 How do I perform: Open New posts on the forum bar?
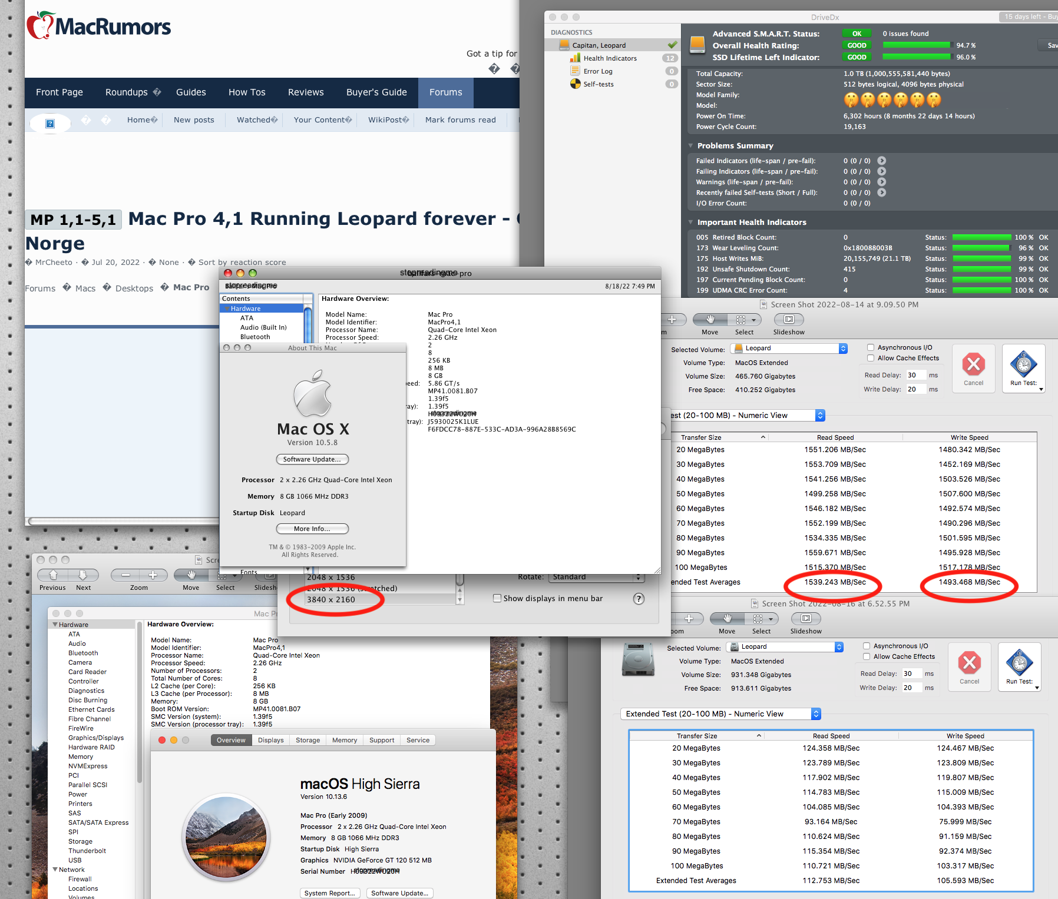click(194, 120)
